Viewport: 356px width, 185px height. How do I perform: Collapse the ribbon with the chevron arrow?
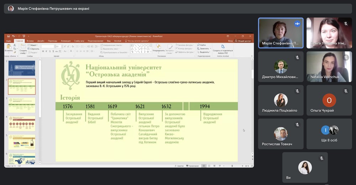point(252,56)
